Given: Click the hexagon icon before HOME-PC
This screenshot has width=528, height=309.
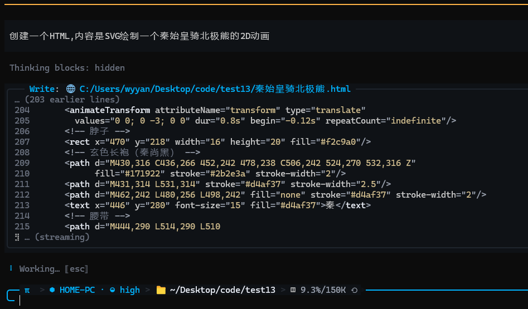Looking at the screenshot, I should coord(52,290).
